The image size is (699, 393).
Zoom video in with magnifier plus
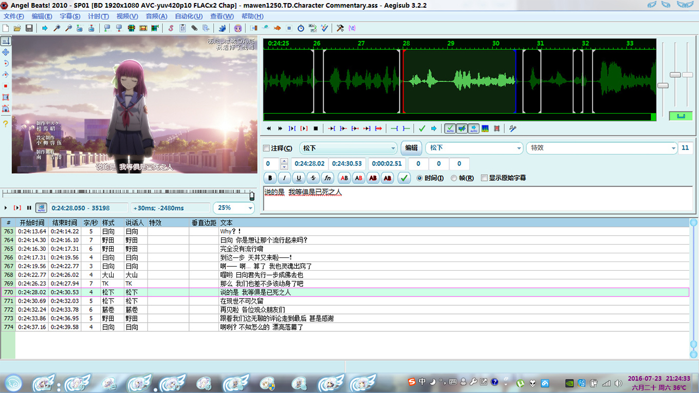point(57,28)
